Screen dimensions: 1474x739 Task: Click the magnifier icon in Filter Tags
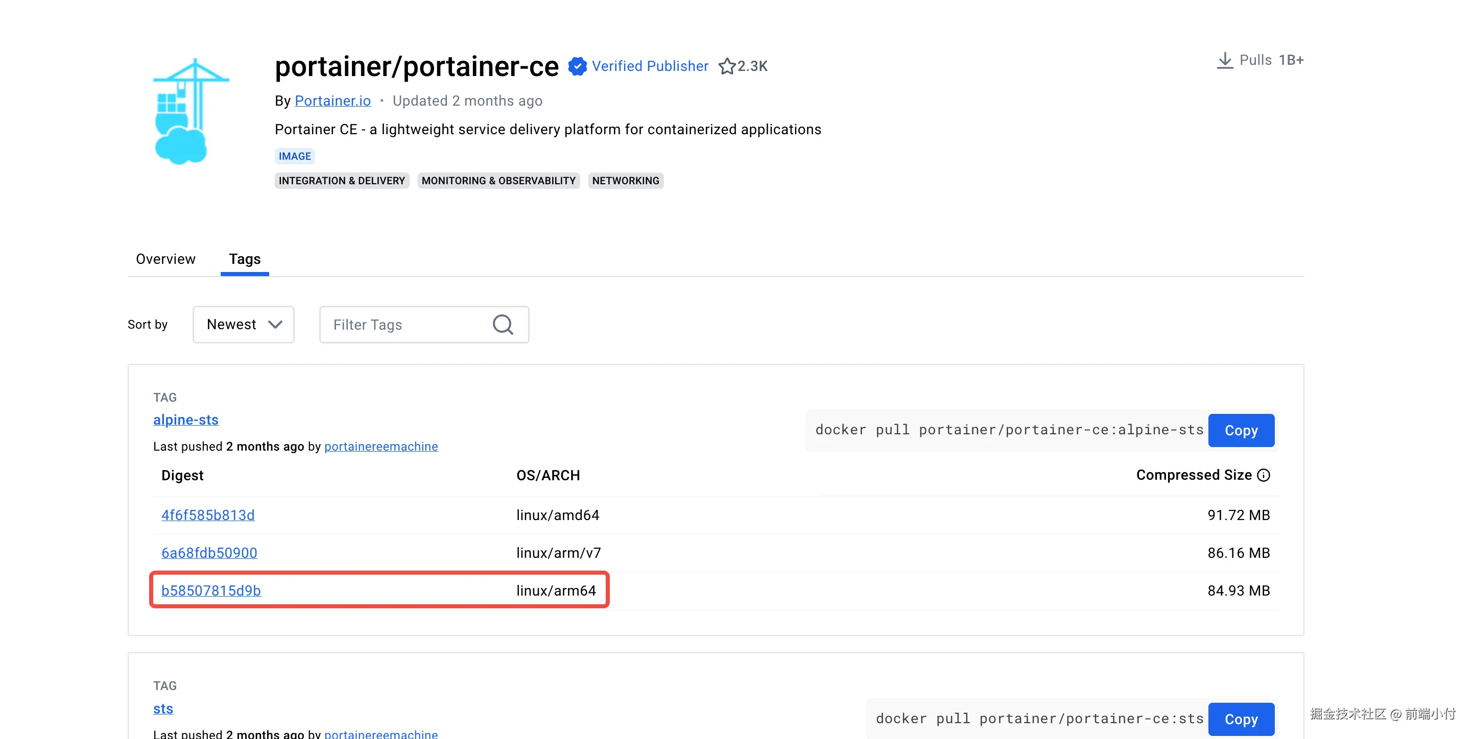[503, 325]
